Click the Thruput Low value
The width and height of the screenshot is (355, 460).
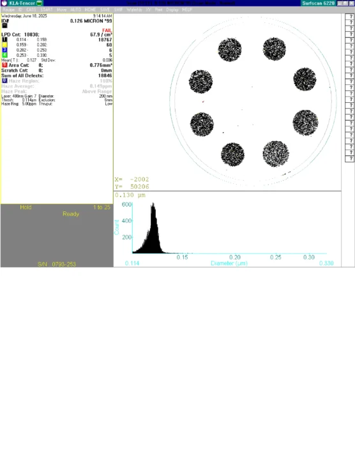(109, 104)
